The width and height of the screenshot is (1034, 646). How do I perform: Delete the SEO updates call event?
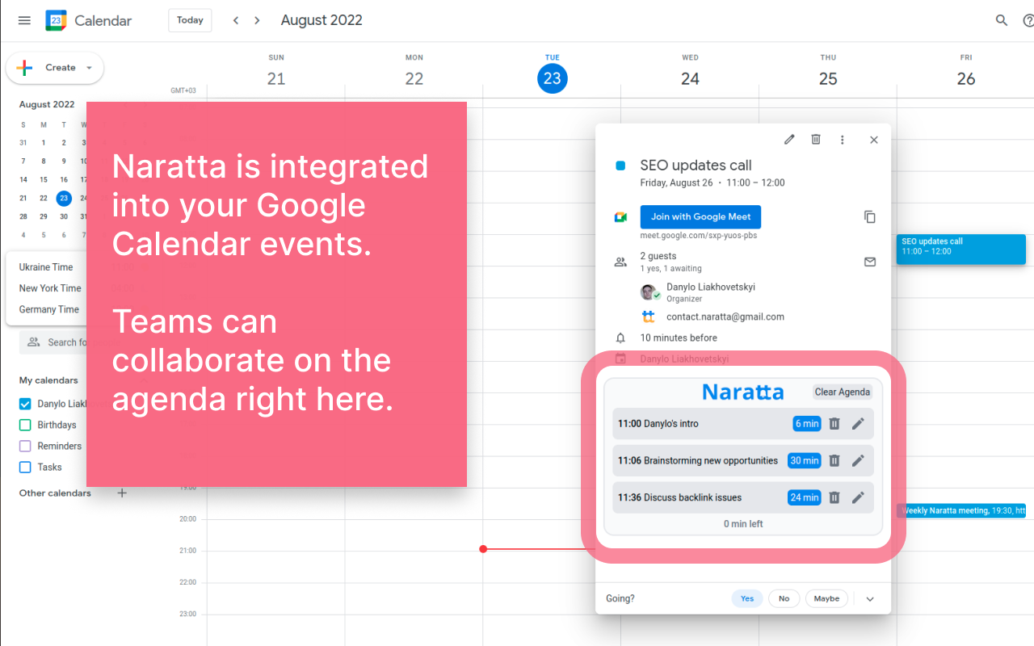(816, 140)
